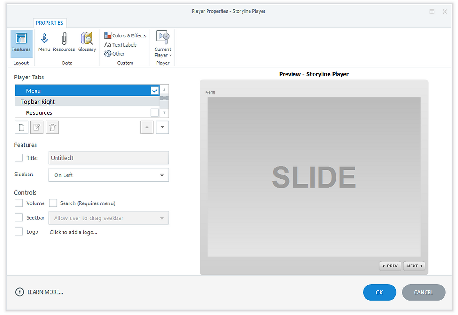Enable the Title checkbox
The width and height of the screenshot is (458, 315).
19,158
